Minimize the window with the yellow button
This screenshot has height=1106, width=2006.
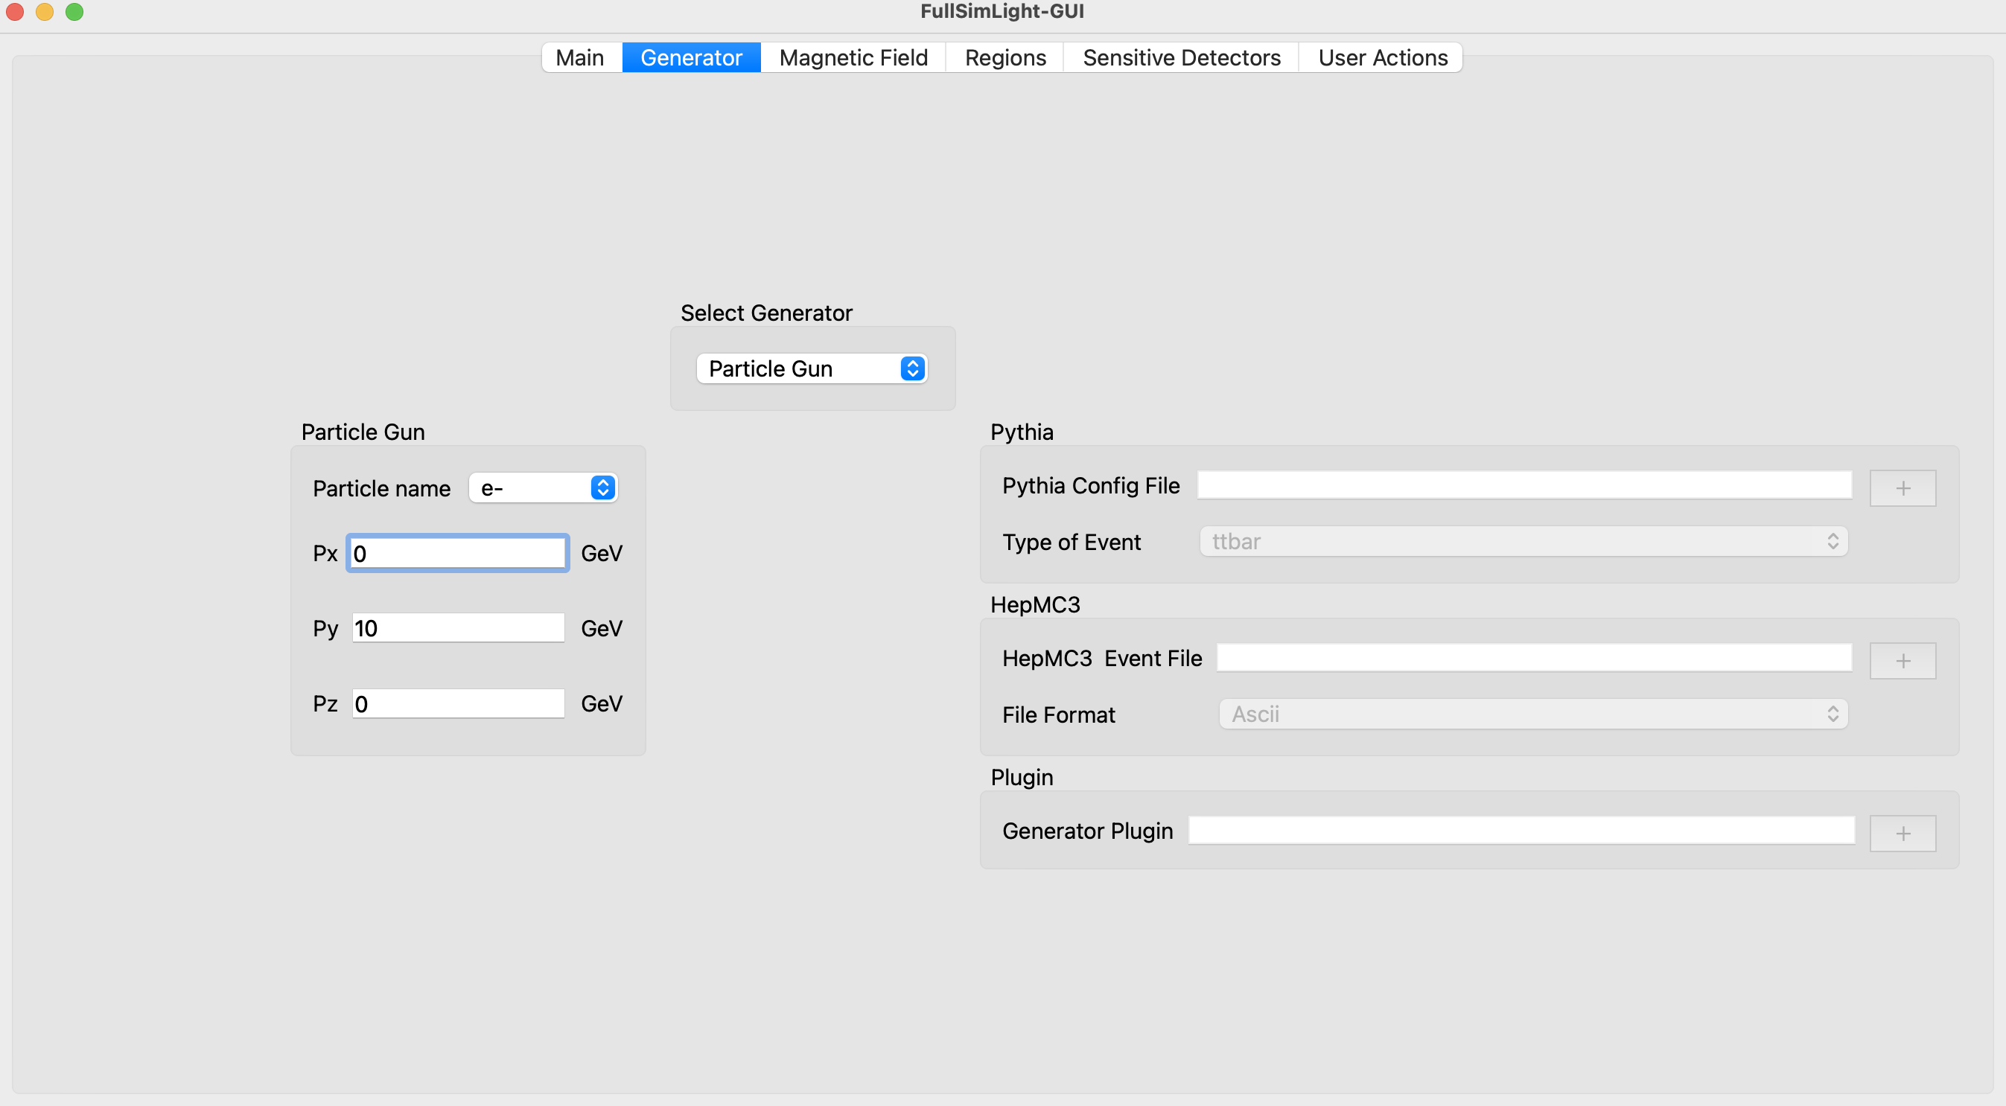click(x=45, y=12)
